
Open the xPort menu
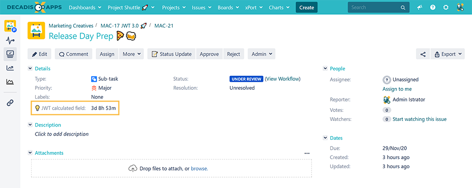tap(254, 8)
